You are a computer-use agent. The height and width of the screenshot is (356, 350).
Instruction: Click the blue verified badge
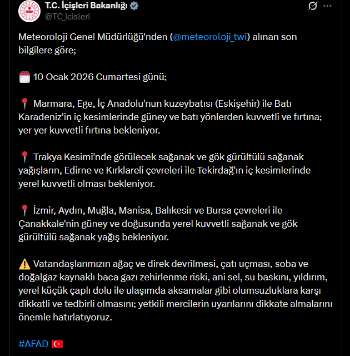(x=134, y=6)
